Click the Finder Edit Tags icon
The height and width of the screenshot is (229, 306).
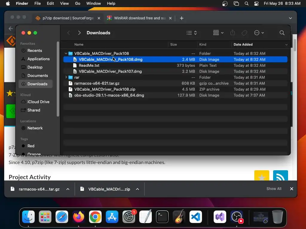click(244, 33)
